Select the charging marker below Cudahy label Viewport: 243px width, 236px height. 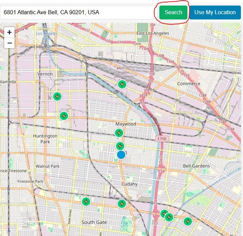tap(122, 204)
